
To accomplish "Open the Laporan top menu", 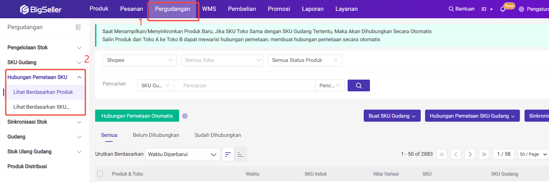I will point(313,9).
